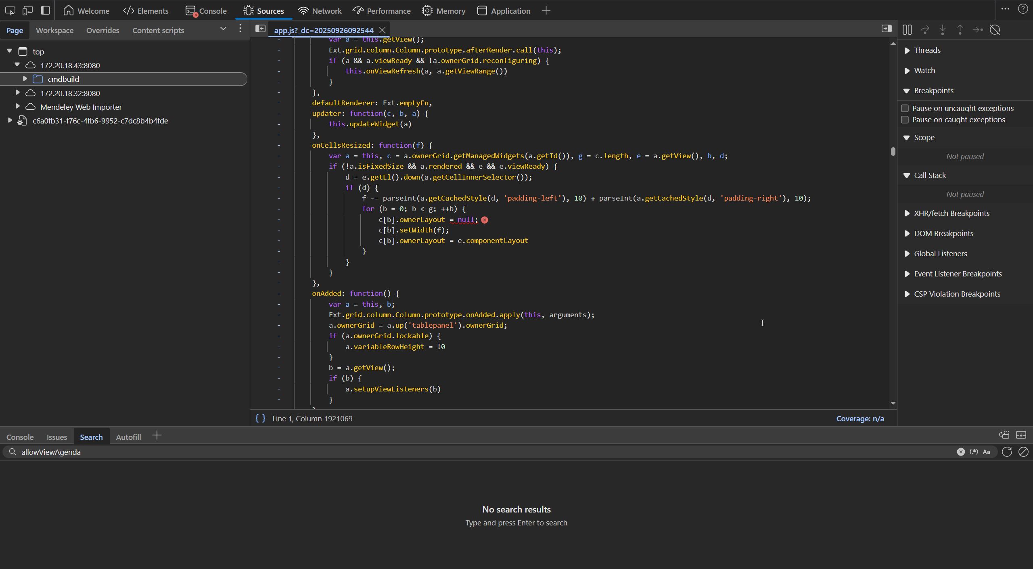Click the Coverage: n/a link
The height and width of the screenshot is (569, 1033).
tap(860, 418)
